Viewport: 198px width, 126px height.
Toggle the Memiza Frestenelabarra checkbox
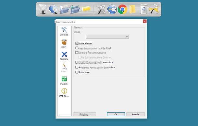(77, 53)
